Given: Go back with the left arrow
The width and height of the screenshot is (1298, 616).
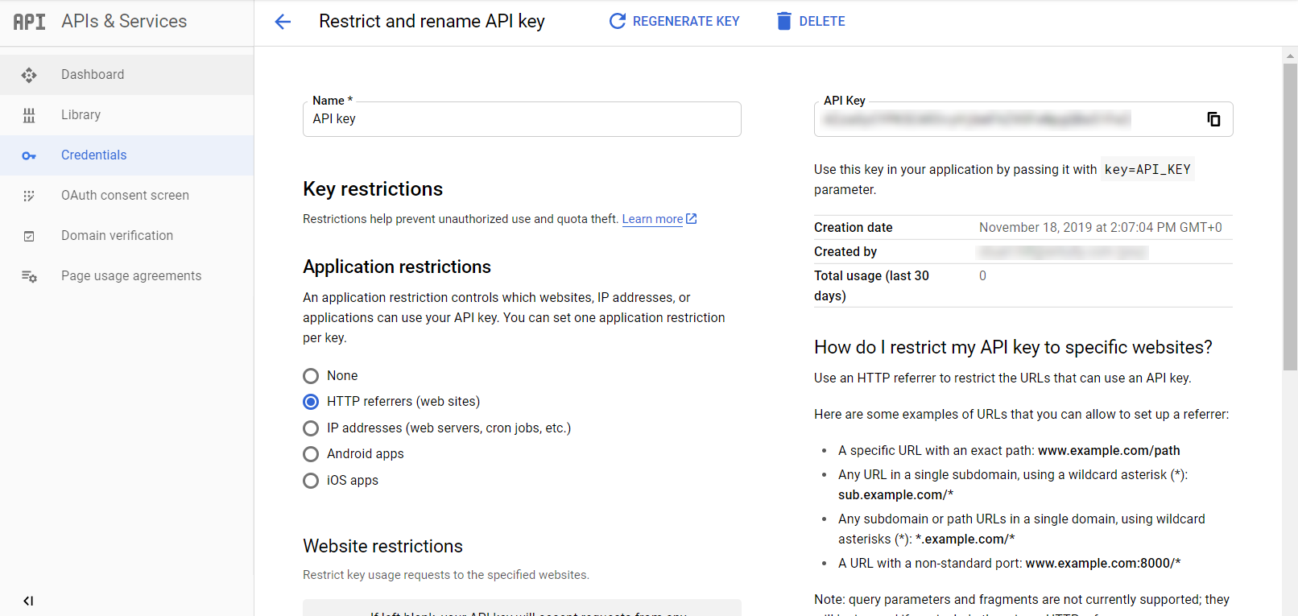Looking at the screenshot, I should point(283,22).
